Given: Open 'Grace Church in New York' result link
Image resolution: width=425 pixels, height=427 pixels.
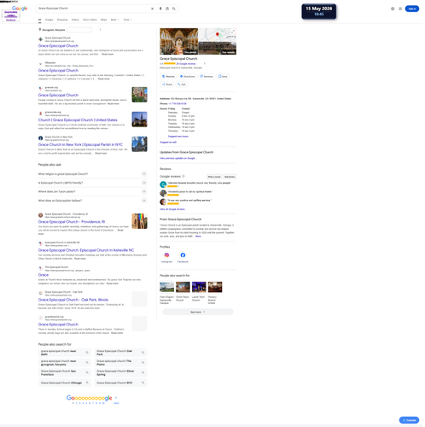Looking at the screenshot, I should click(80, 144).
